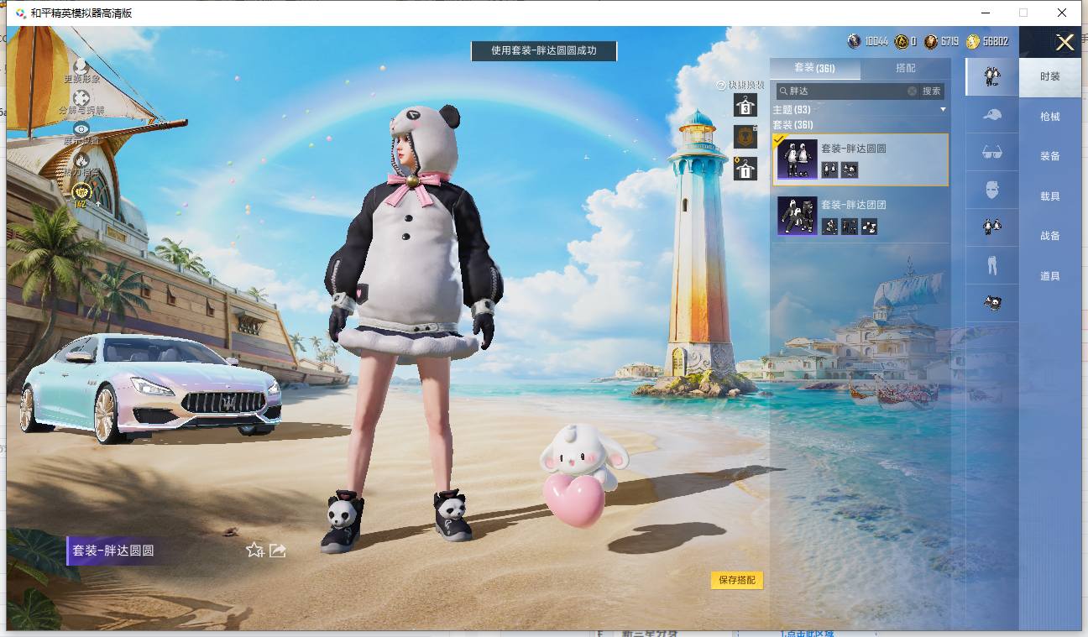Screen dimensions: 1088x637
Task: Select the glasses category icon
Action: pos(991,152)
